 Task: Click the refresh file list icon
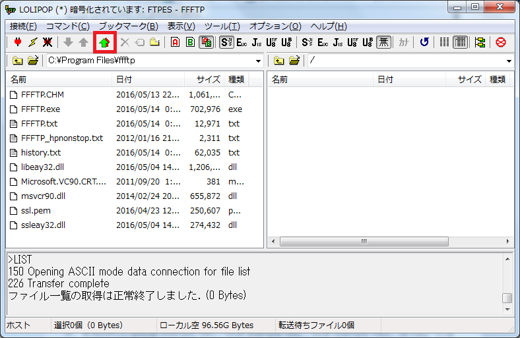(x=424, y=43)
